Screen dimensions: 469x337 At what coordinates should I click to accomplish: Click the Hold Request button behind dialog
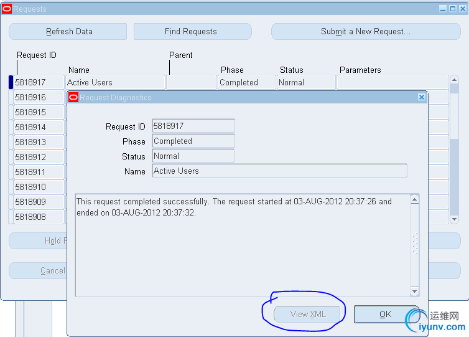point(38,241)
